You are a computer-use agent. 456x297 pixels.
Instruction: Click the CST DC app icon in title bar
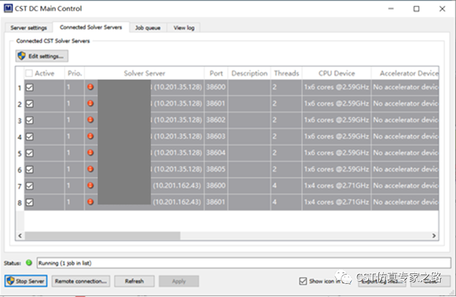(8, 8)
